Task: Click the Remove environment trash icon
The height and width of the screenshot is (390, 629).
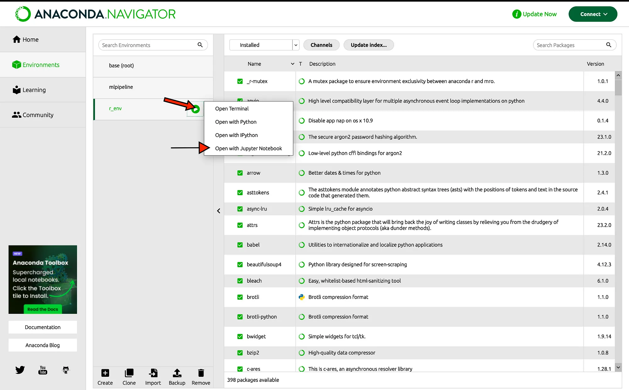Action: 201,373
